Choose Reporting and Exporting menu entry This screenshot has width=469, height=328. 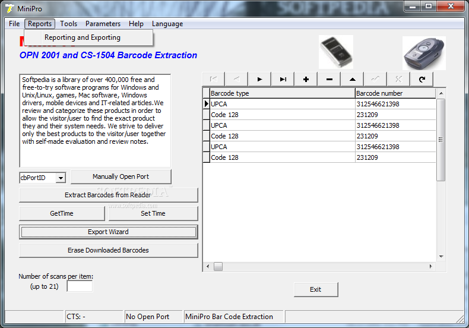tap(88, 37)
